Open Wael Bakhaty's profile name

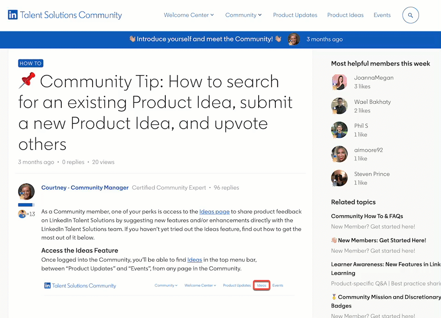tap(372, 102)
